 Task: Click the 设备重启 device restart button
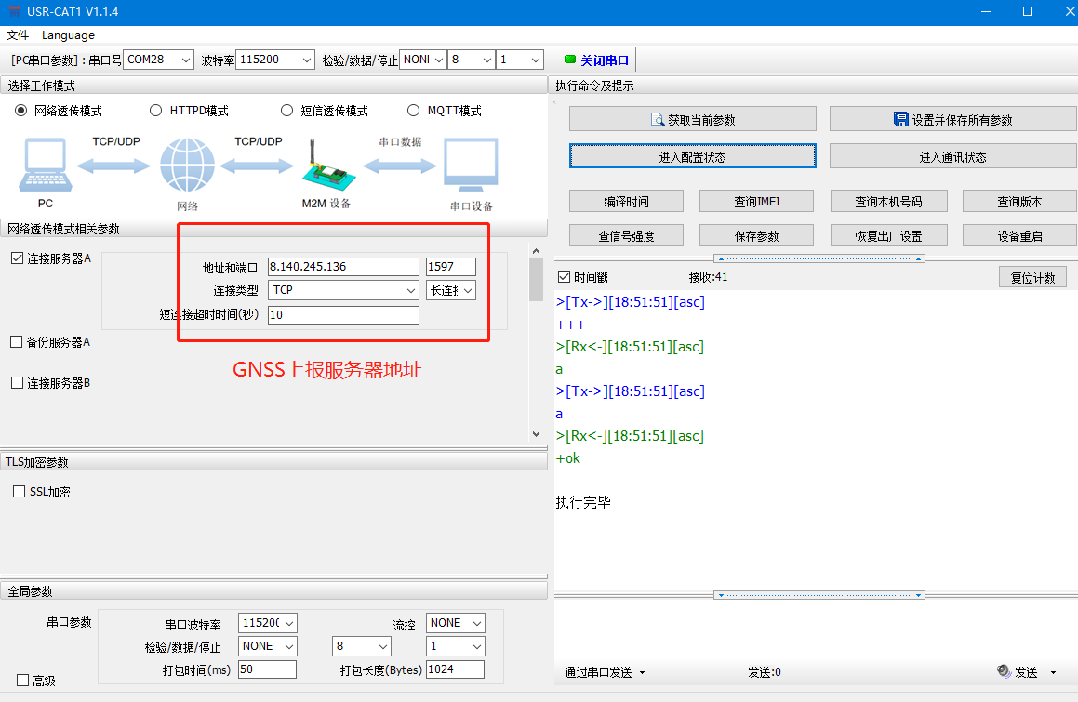(1019, 236)
